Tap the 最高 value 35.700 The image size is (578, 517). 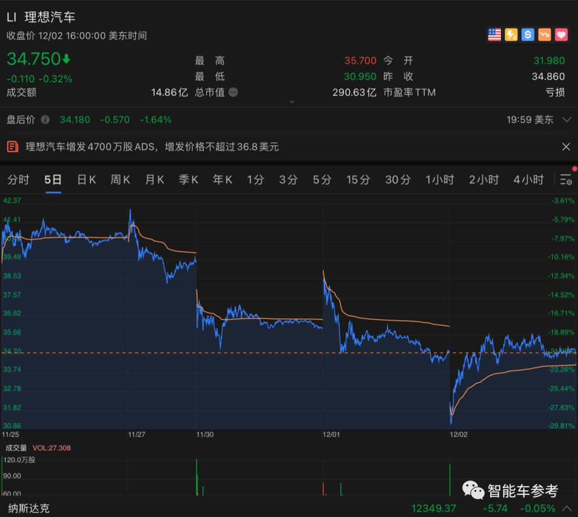pyautogui.click(x=360, y=60)
